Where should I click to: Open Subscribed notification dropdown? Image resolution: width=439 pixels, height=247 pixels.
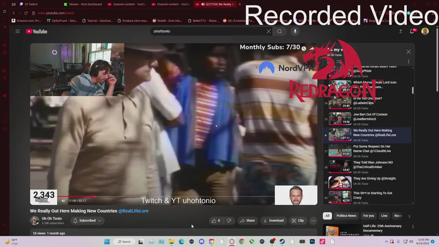[87, 221]
